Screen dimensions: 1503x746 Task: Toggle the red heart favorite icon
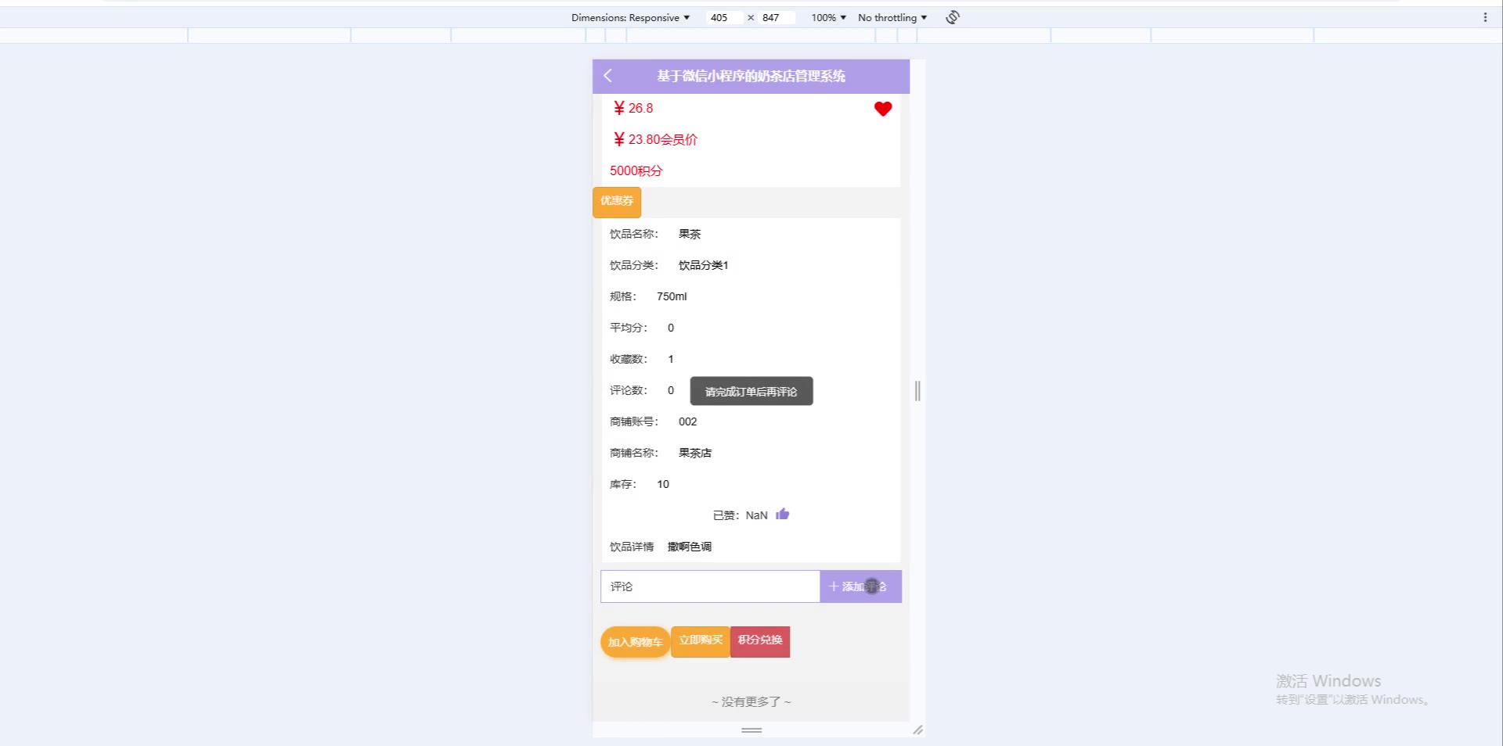click(883, 109)
